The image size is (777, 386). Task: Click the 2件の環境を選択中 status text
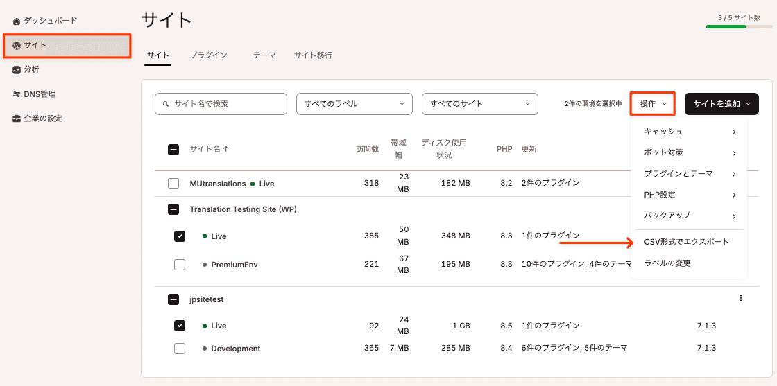pyautogui.click(x=592, y=104)
